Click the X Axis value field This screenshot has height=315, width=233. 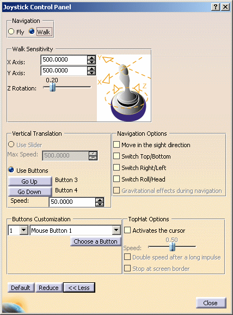pyautogui.click(x=64, y=59)
